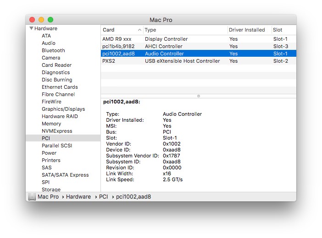Viewport: 322px width, 238px height.
Task: Zoom the window with green button
Action: coord(50,20)
